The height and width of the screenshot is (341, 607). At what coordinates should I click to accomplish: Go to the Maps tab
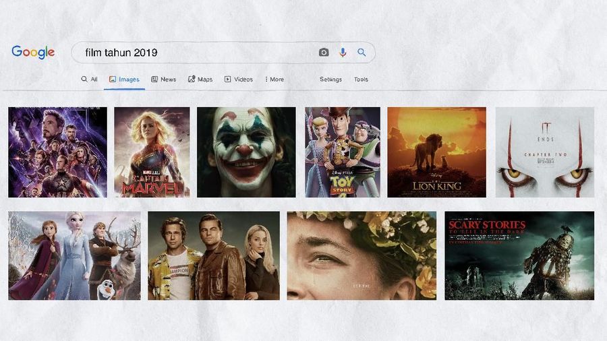click(x=200, y=80)
